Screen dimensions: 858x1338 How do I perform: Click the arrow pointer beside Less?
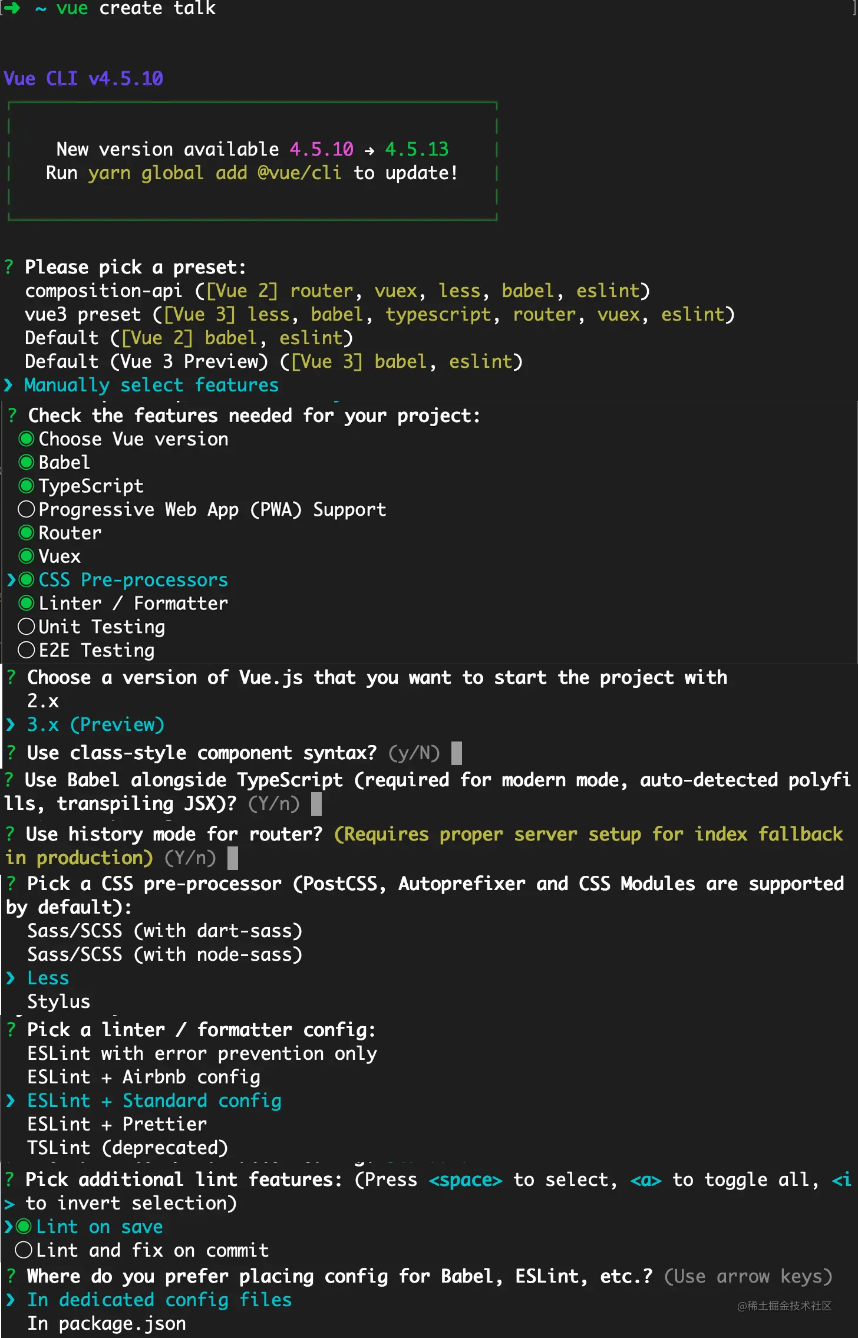(10, 978)
